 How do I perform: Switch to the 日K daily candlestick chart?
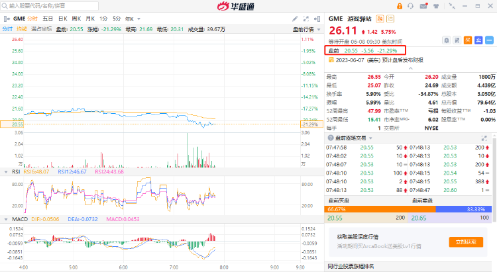62,19
